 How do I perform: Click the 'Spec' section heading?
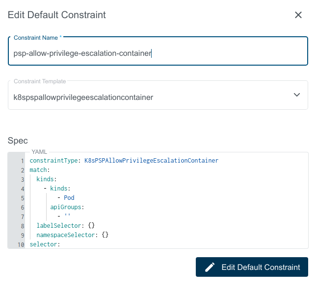(18, 141)
